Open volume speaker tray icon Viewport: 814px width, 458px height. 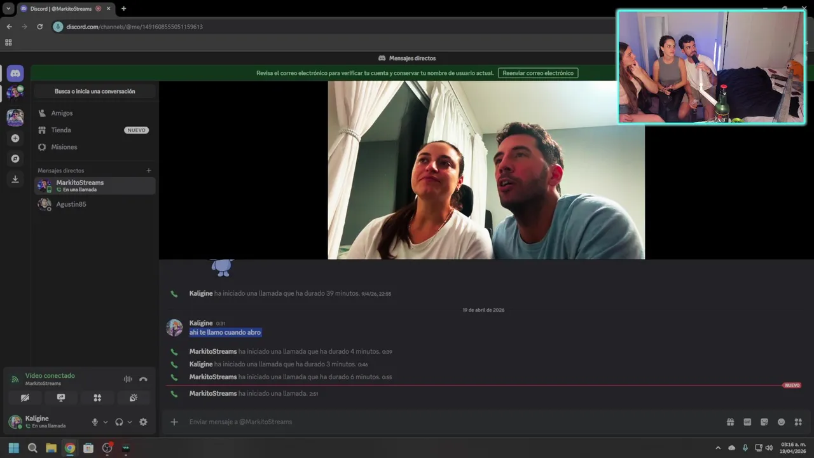(x=769, y=448)
